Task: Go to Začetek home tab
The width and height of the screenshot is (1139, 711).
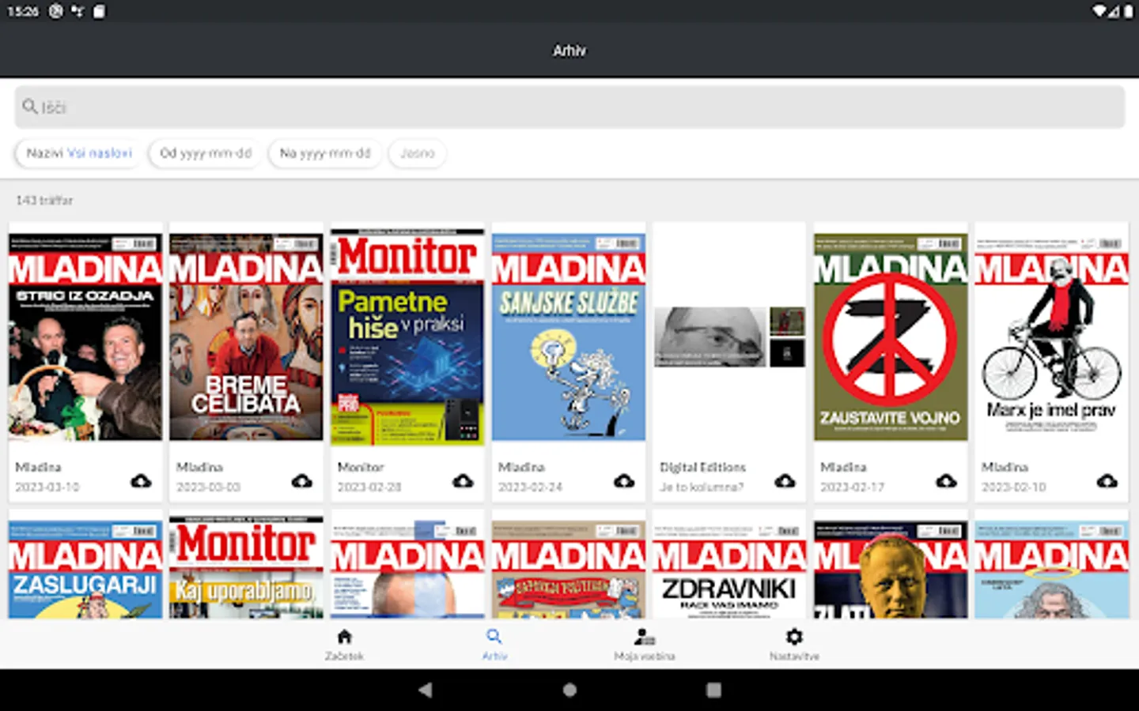Action: [344, 645]
